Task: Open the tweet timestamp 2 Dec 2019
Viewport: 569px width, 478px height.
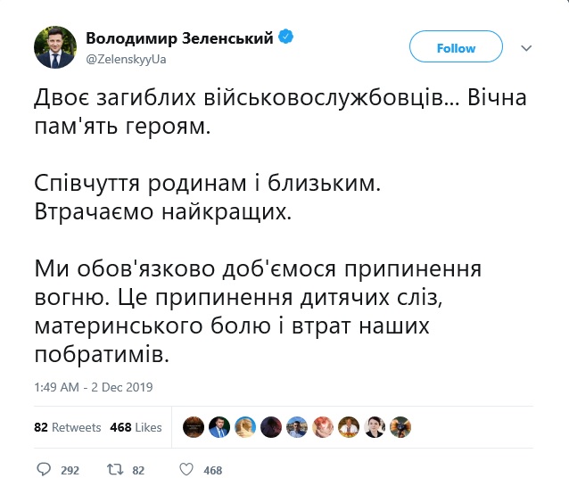Action: coord(95,387)
